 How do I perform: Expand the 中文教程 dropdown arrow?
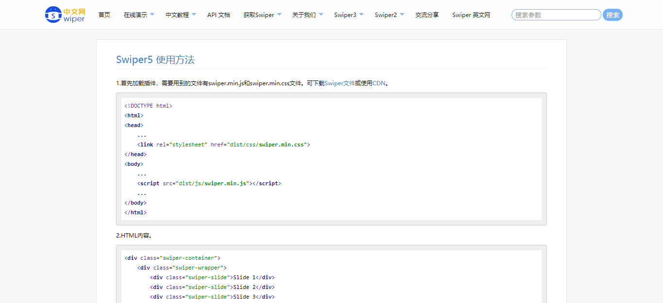tap(194, 15)
